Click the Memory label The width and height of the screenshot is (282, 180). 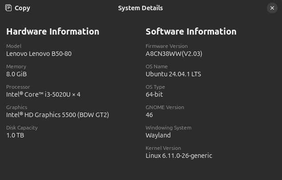point(16,67)
